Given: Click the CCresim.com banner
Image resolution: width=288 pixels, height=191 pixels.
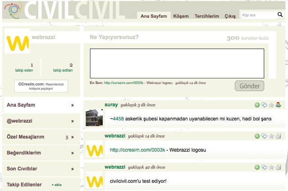Looking at the screenshot, I should [41, 86].
